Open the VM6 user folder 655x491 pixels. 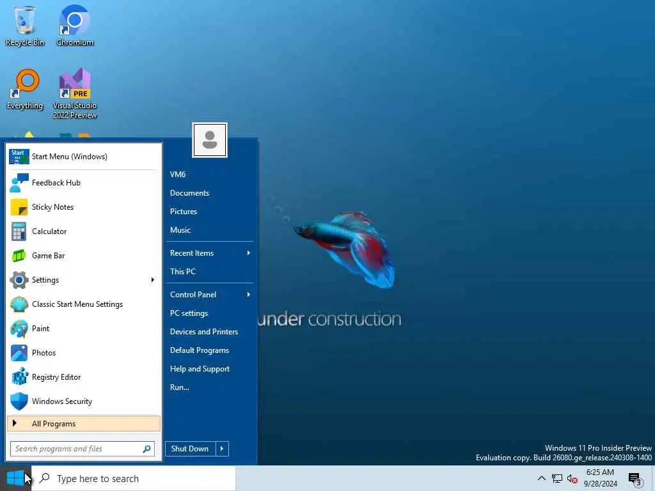[178, 175]
